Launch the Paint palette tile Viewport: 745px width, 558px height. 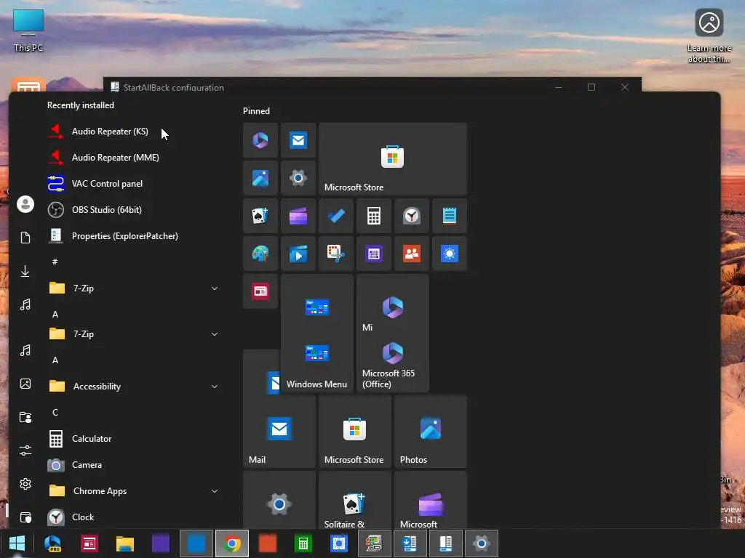(260, 254)
